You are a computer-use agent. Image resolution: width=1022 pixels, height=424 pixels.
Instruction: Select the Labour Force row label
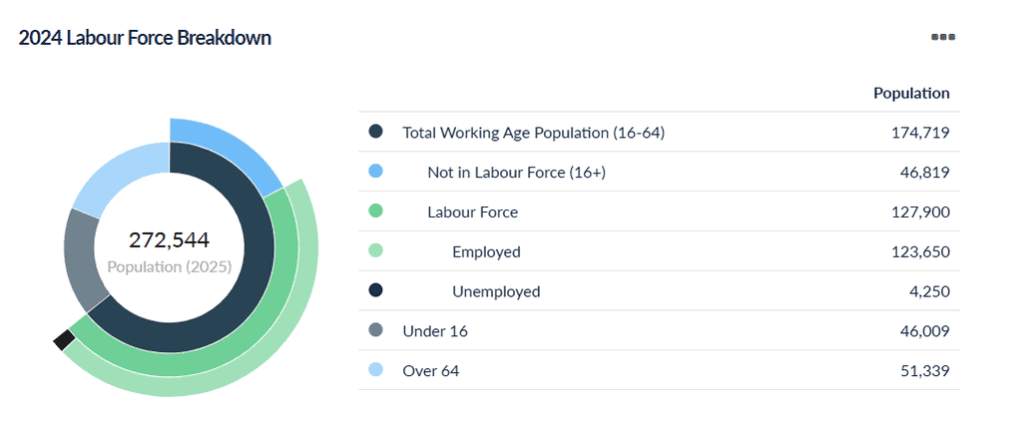point(472,212)
